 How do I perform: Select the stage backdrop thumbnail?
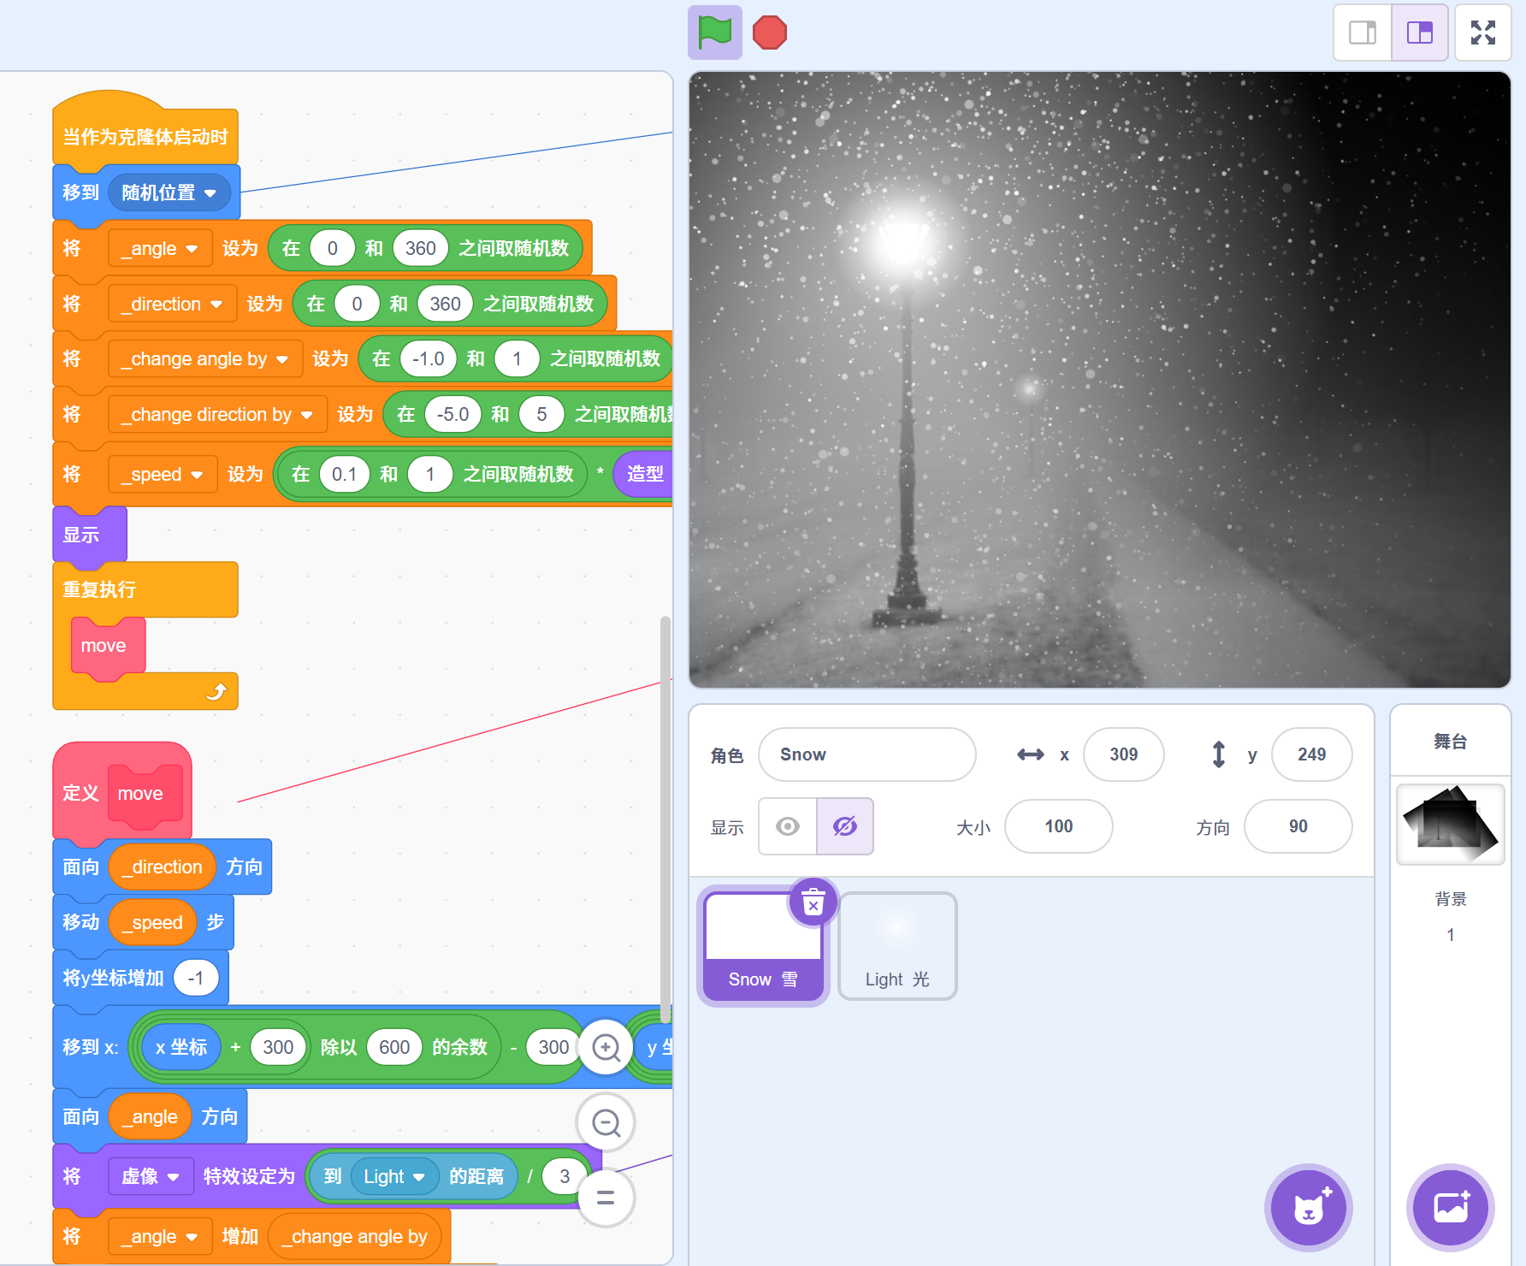1450,825
